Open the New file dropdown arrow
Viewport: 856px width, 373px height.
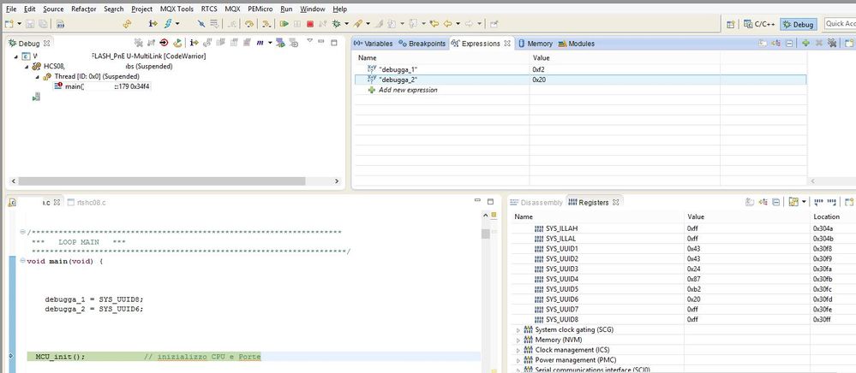(x=19, y=24)
